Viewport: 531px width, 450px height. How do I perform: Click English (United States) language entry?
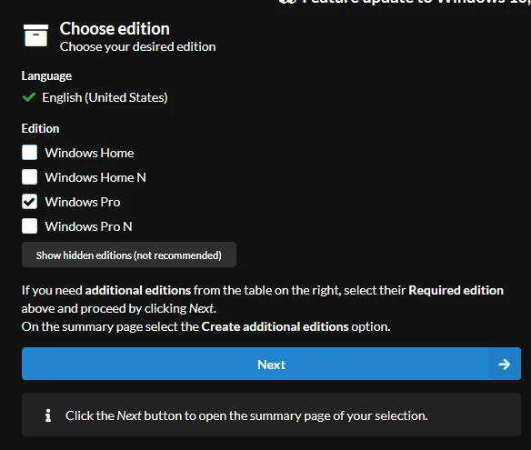pos(105,97)
